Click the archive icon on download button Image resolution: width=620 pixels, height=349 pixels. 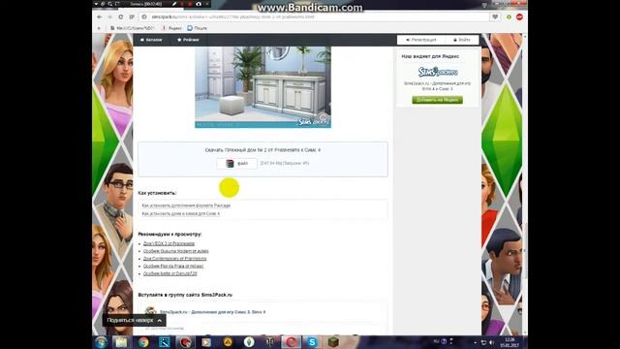click(x=230, y=164)
